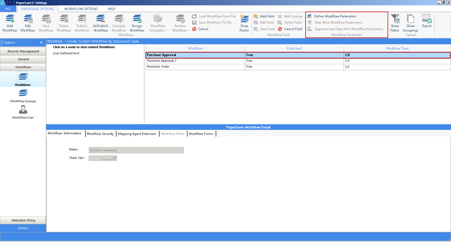Open the HELP ribbon tab
Viewport: 451px width, 242px height.
(111, 9)
